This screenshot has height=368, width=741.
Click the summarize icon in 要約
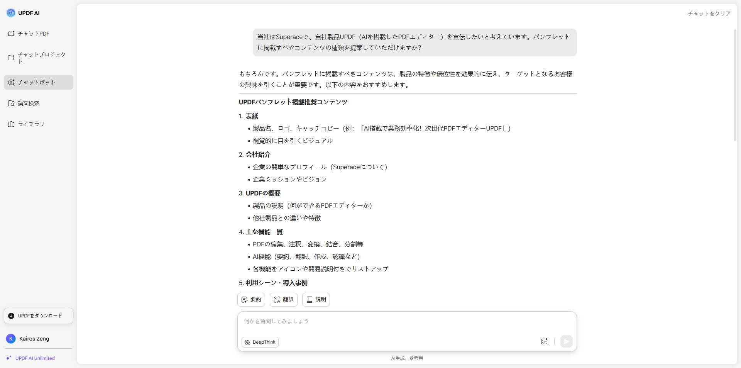pyautogui.click(x=244, y=300)
